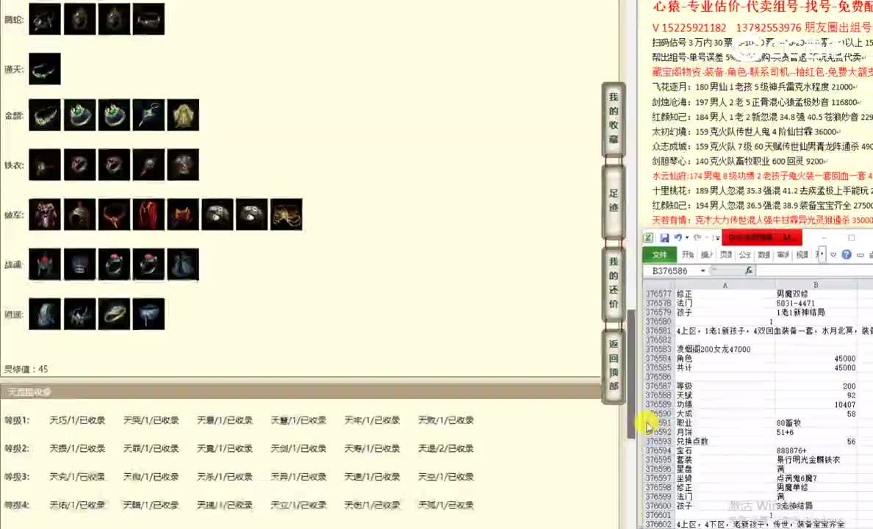This screenshot has height=529, width=873.
Task: Click the red cape item icon
Action: pos(148,214)
